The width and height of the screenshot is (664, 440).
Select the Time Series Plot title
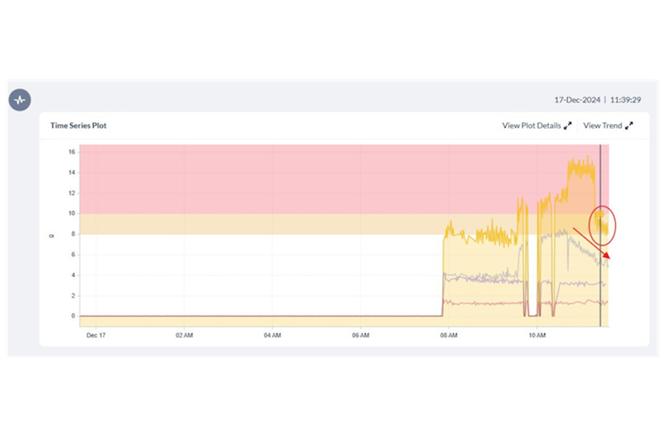[78, 126]
